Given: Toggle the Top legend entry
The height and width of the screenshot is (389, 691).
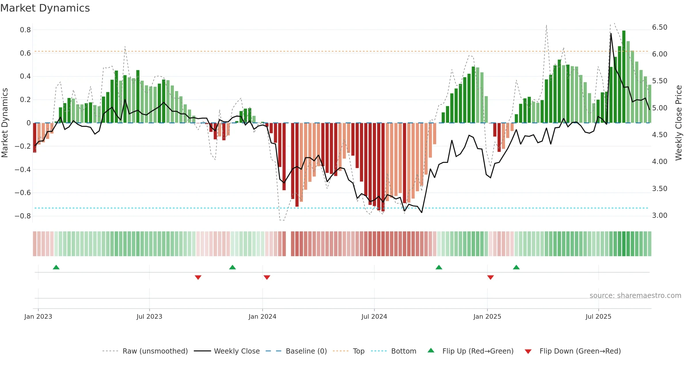Looking at the screenshot, I should (x=349, y=351).
